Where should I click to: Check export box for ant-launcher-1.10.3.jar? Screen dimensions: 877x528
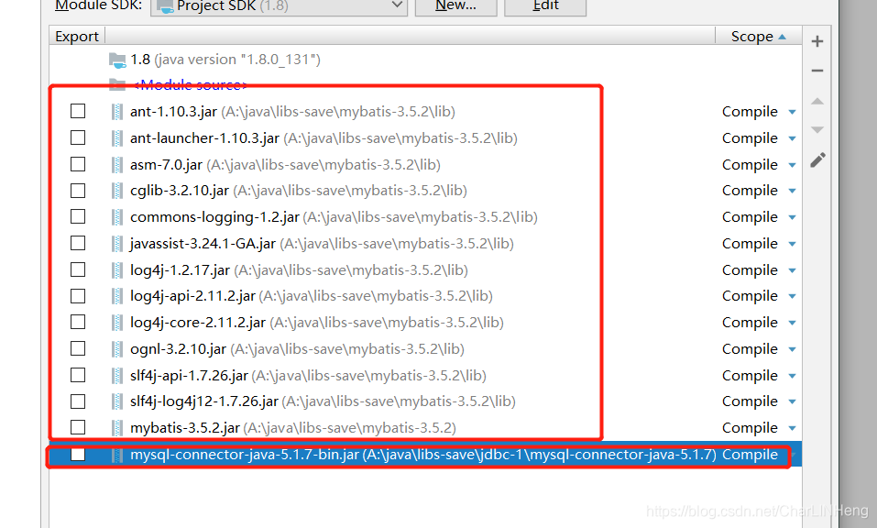[x=78, y=137]
